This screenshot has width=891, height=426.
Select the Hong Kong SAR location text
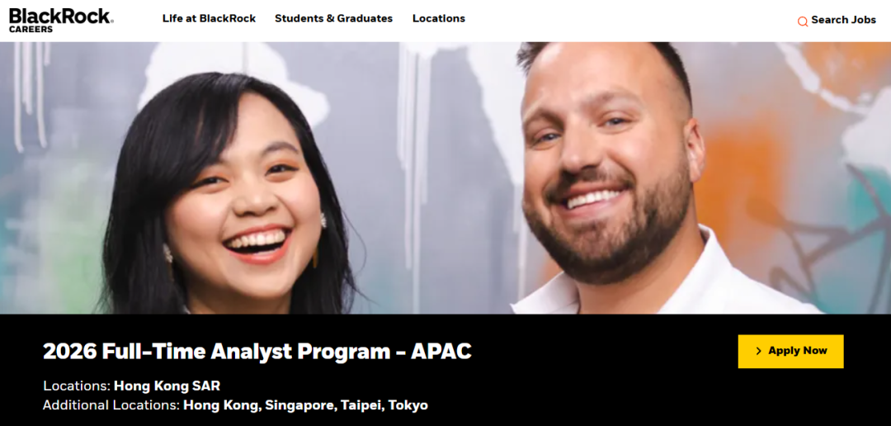pos(167,386)
